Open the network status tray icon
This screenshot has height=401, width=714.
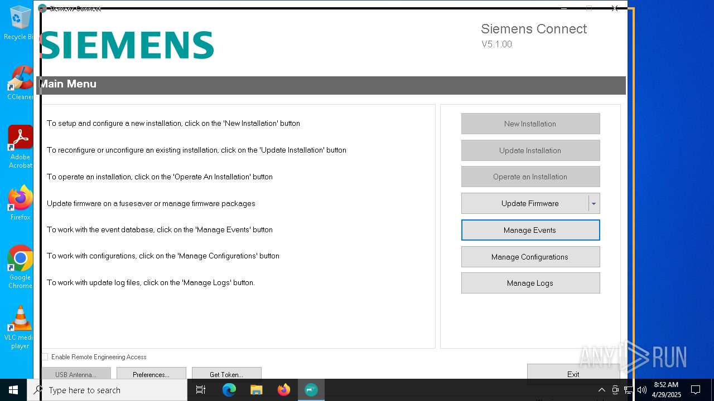point(629,390)
